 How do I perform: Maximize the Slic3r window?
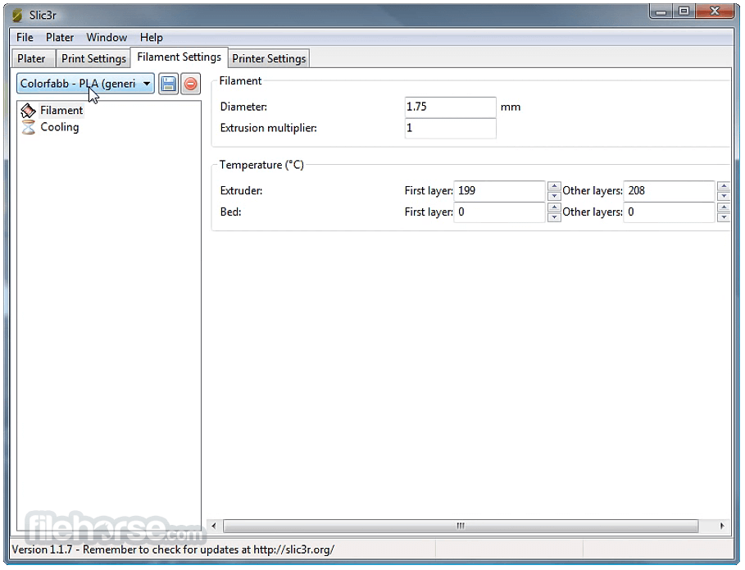tap(684, 11)
